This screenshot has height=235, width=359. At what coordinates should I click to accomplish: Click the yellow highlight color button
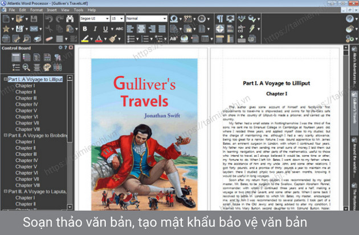pos(84,39)
